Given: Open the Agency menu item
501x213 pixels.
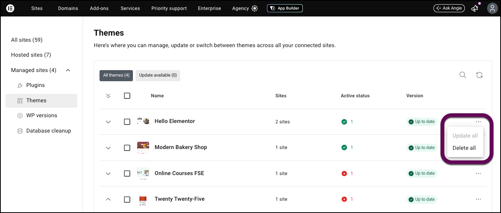Looking at the screenshot, I should coord(241,8).
